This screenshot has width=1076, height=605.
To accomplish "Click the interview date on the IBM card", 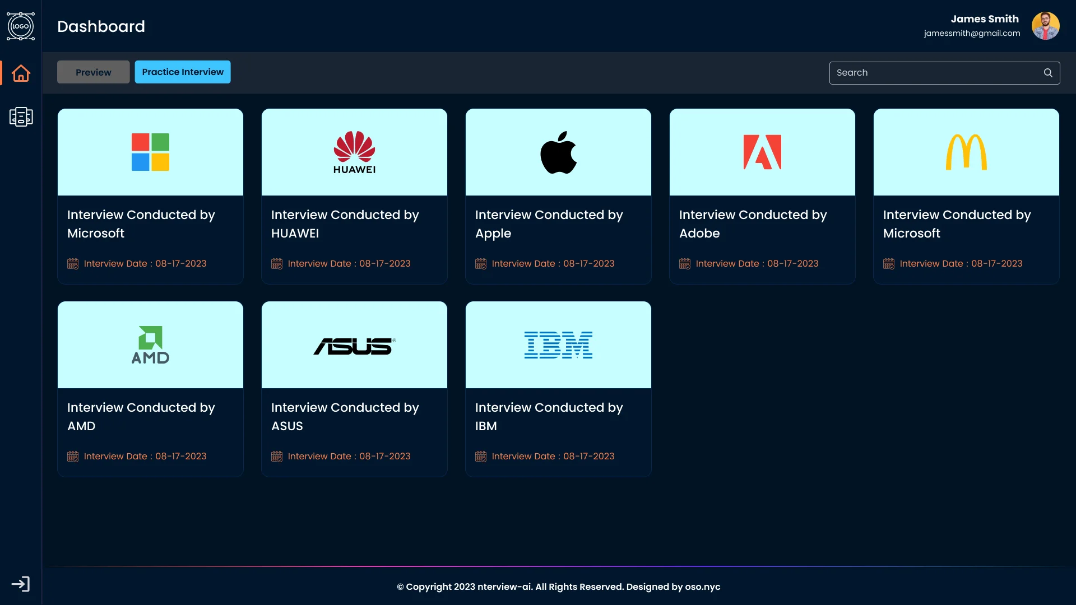I will pyautogui.click(x=553, y=457).
